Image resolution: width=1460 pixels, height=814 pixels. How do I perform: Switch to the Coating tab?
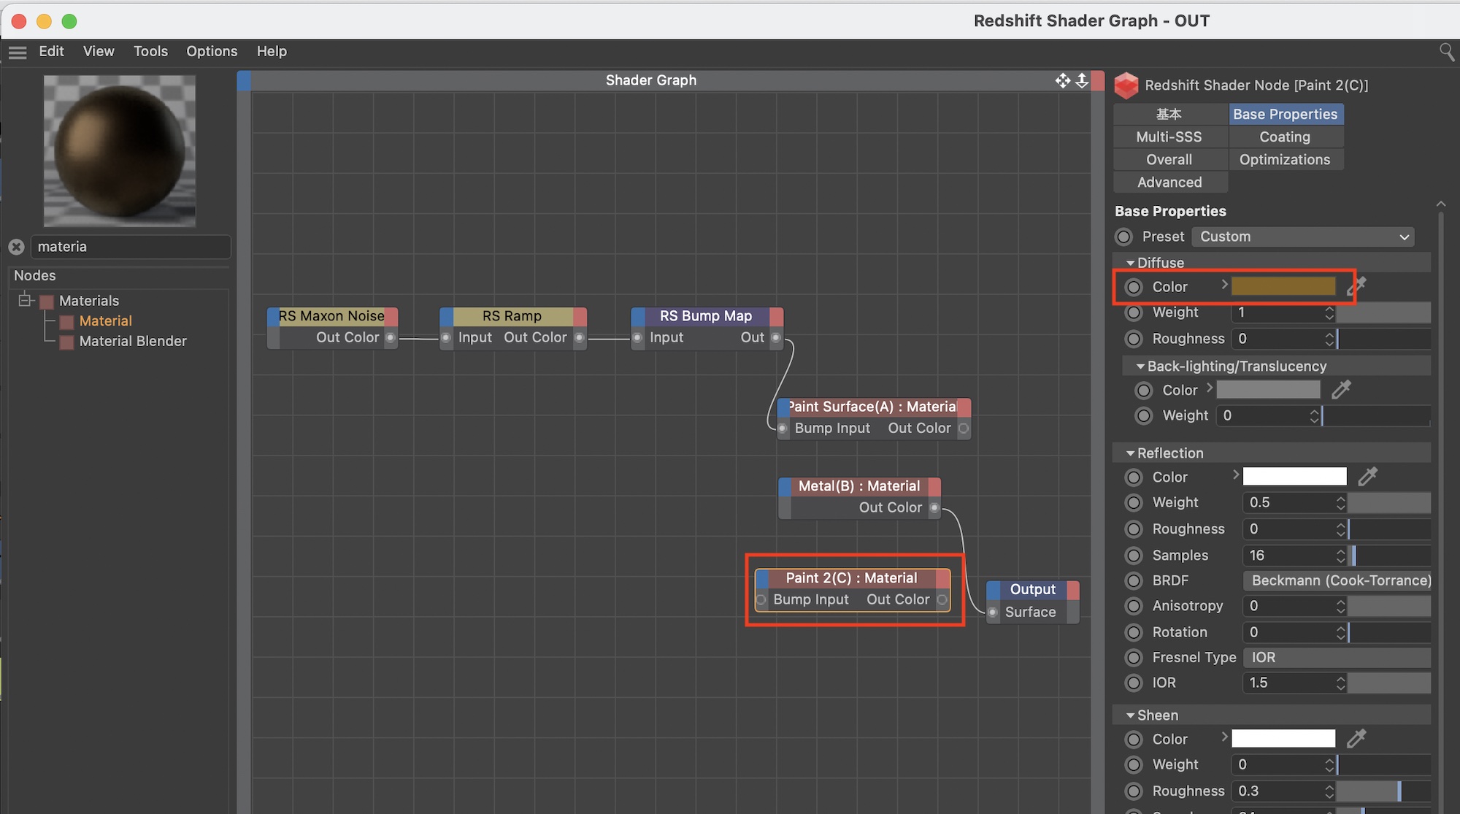(x=1285, y=137)
